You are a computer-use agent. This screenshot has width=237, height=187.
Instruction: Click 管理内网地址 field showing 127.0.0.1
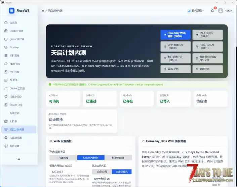tap(69, 172)
